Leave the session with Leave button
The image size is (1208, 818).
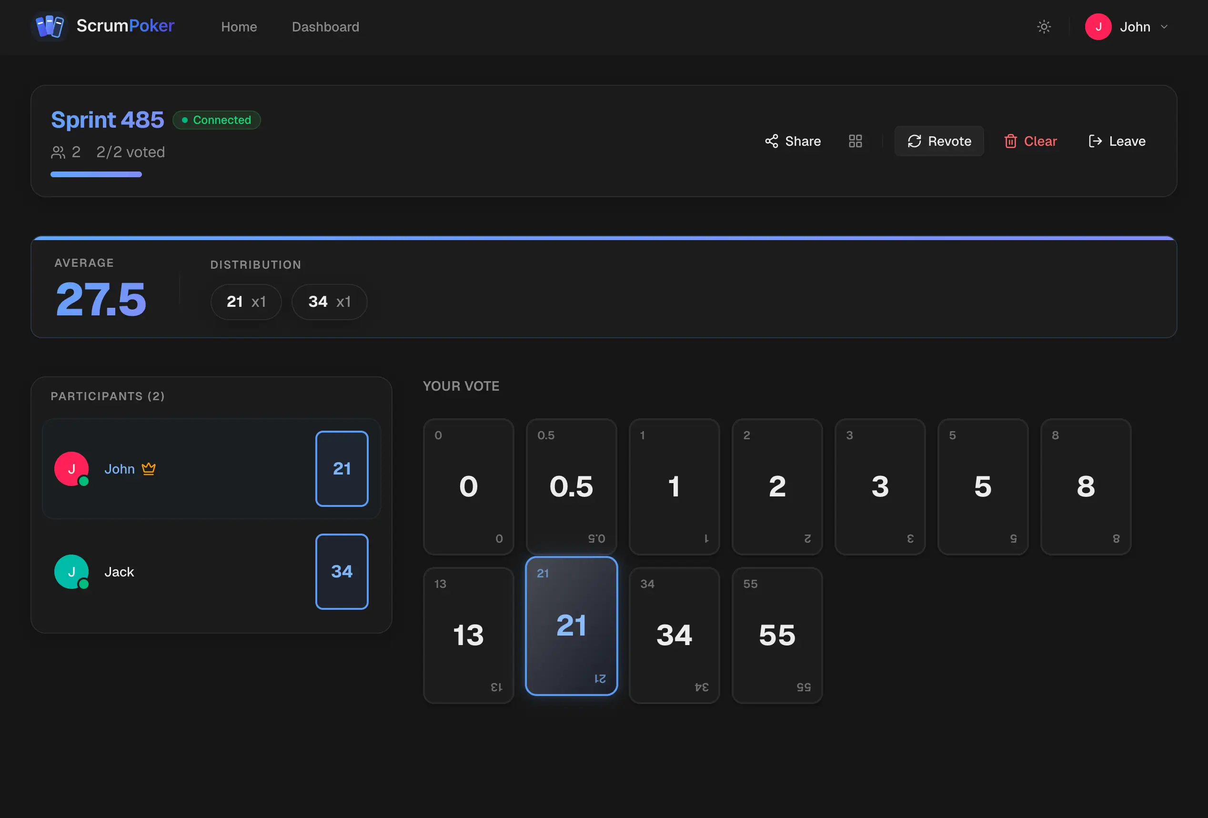tap(1117, 141)
